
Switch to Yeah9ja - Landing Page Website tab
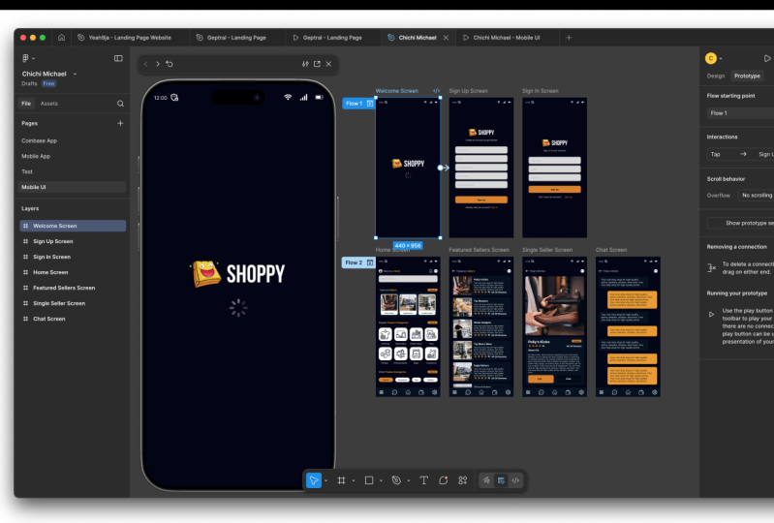coord(130,38)
